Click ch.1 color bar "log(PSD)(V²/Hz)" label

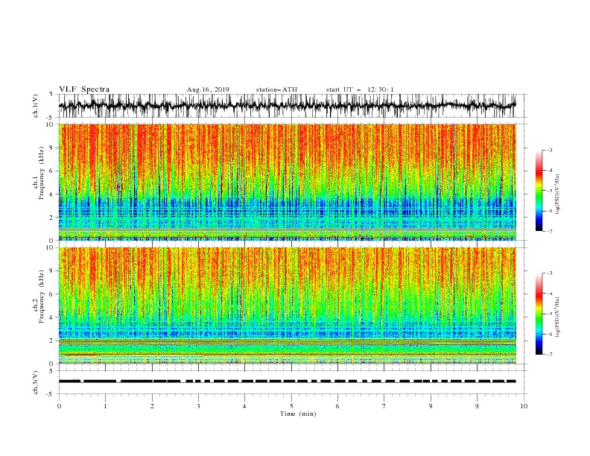[x=558, y=194]
